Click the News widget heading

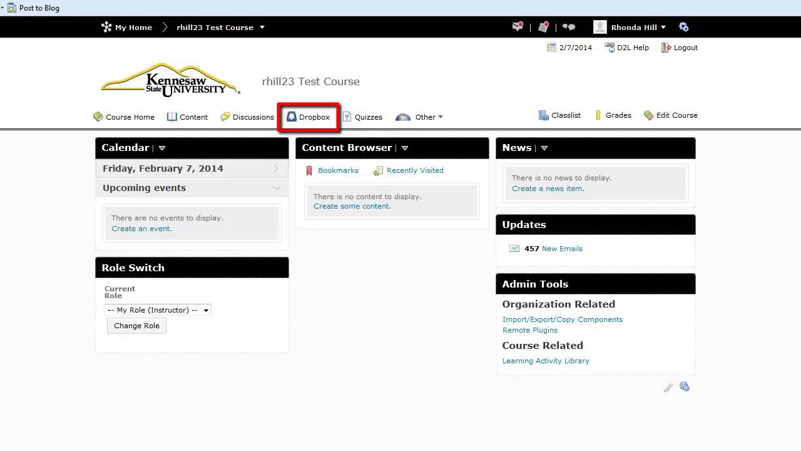click(516, 148)
